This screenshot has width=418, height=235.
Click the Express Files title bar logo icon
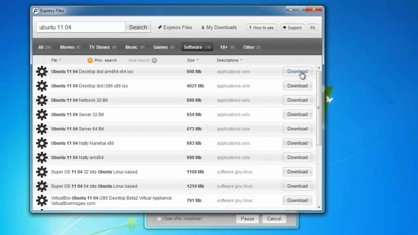point(36,10)
